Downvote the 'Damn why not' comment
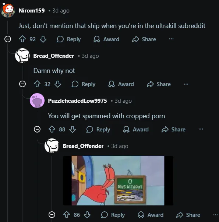Screen dimensions: 219x222 click(x=58, y=84)
